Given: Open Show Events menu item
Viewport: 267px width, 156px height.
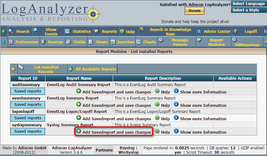Looking at the screenshot, I should [x=51, y=32].
